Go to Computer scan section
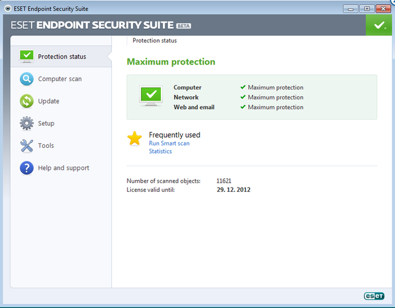Screen dimensions: 395x308 (x=61, y=79)
